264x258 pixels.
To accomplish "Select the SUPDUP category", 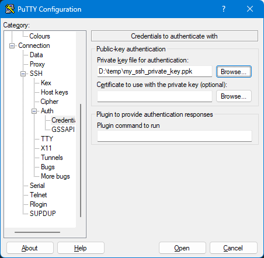I will [43, 214].
